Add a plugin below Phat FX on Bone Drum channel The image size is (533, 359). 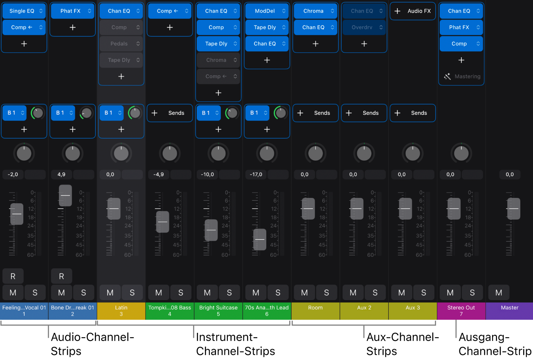pos(72,27)
